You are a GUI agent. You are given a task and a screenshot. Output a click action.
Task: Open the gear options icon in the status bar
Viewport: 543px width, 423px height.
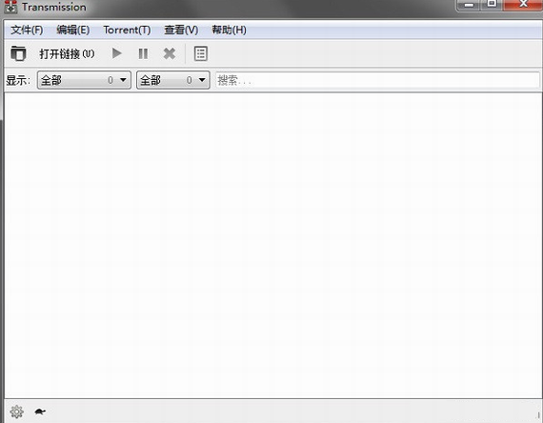coord(16,412)
